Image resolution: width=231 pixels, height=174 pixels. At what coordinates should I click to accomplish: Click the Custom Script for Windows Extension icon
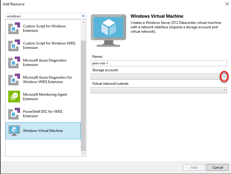click(14, 28)
